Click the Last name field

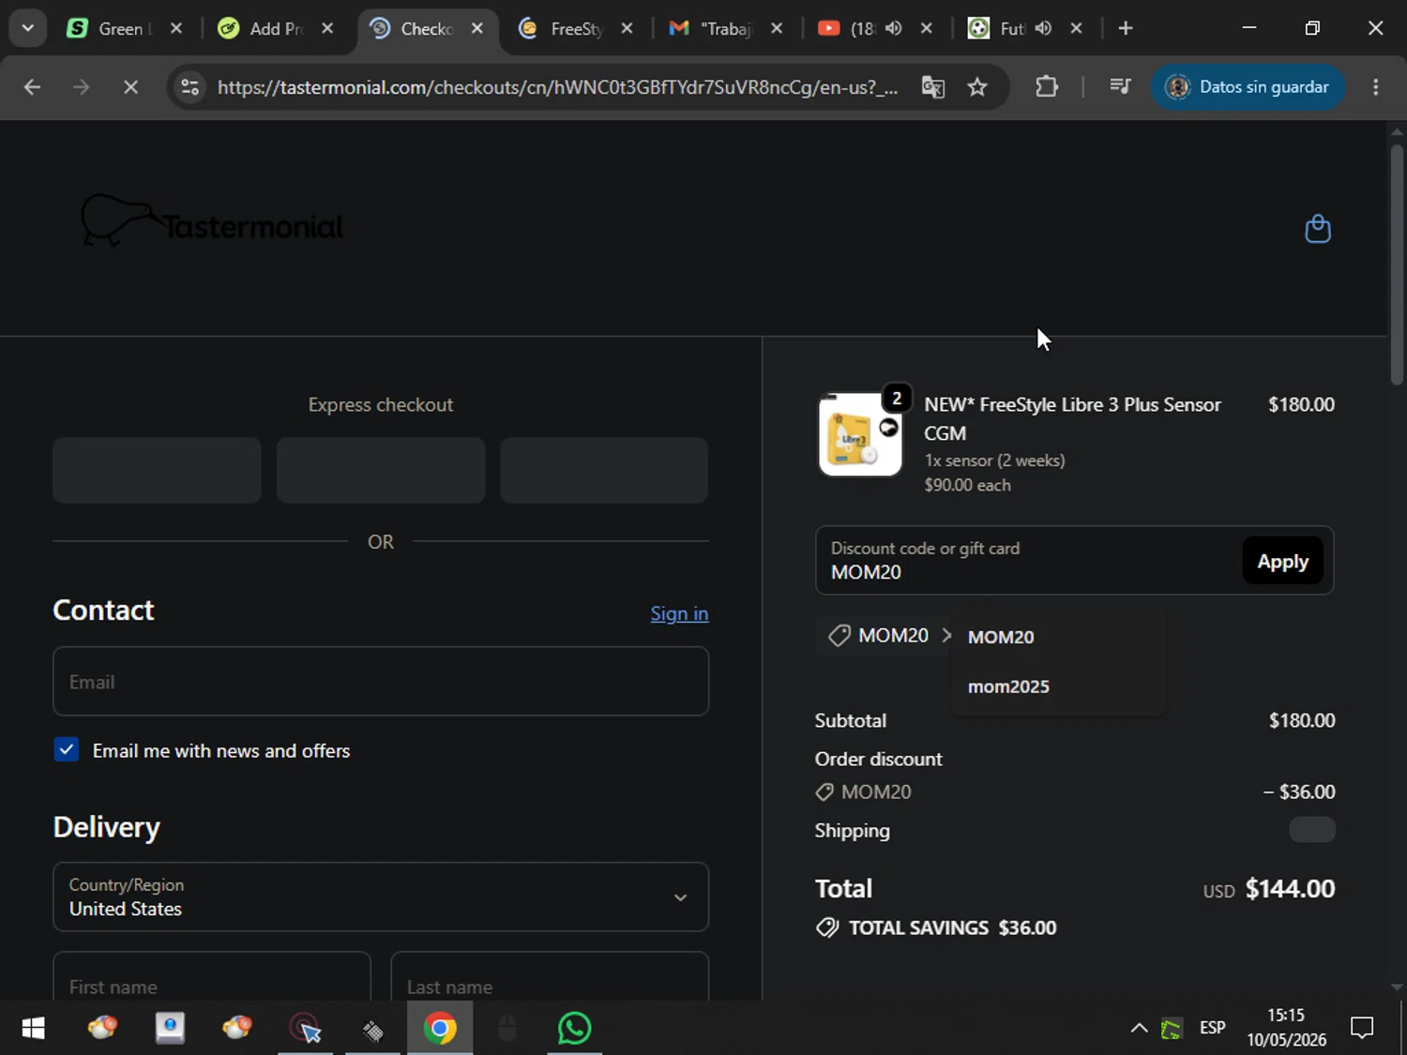pyautogui.click(x=550, y=976)
